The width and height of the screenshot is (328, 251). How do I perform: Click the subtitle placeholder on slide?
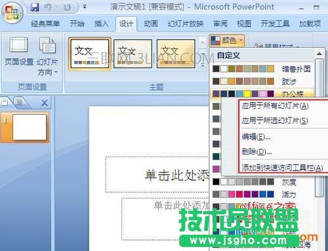click(x=165, y=219)
